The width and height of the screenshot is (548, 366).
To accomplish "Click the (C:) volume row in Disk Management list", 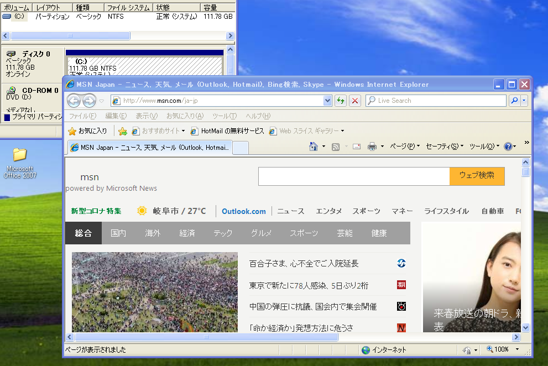I will click(x=117, y=17).
